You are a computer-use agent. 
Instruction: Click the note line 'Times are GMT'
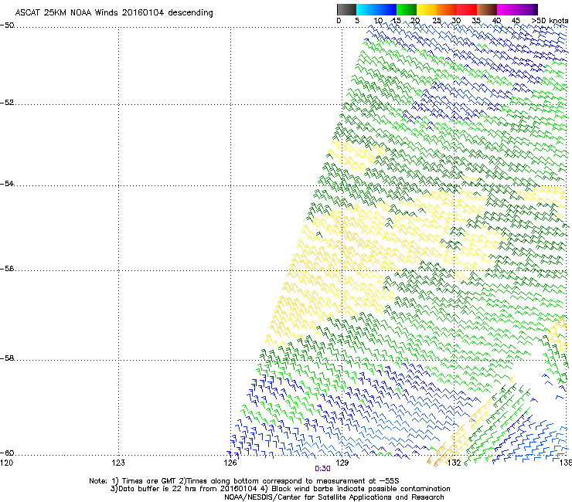pyautogui.click(x=149, y=481)
